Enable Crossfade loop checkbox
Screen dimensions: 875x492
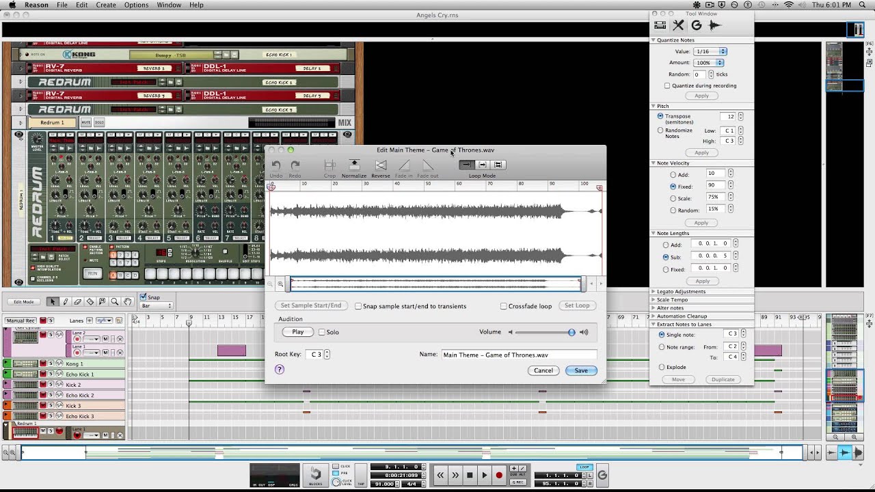point(504,306)
